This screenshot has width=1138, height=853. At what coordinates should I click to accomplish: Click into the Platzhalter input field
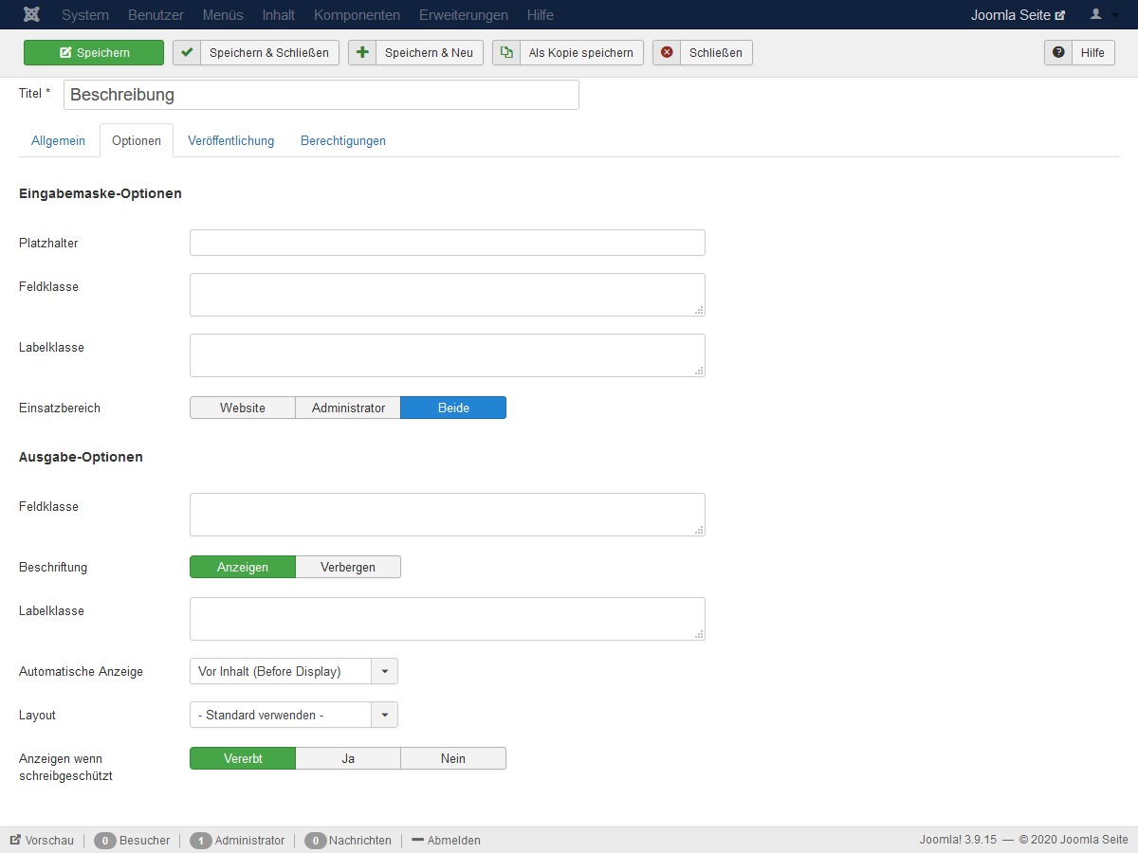(x=448, y=243)
